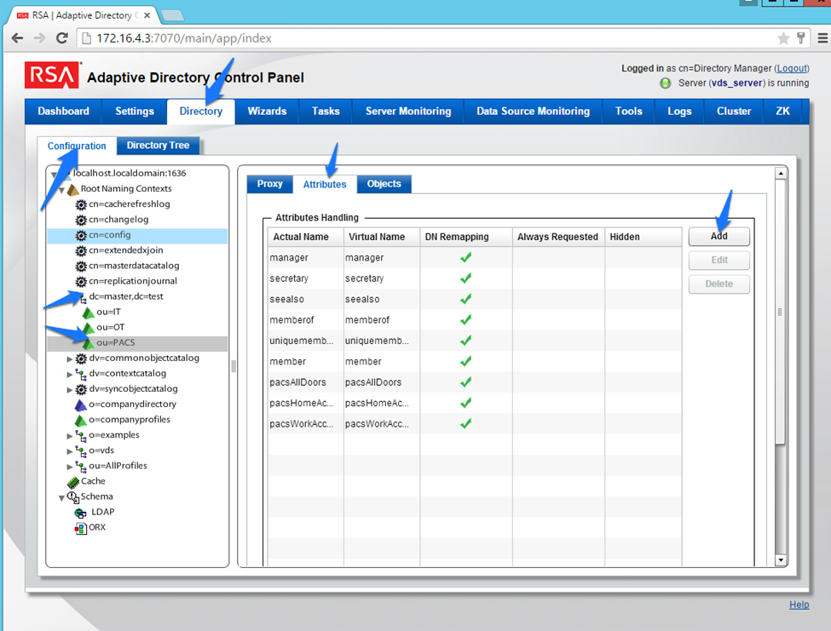This screenshot has height=631, width=831.
Task: Click the green pyramid icon beside ou=IT
Action: (89, 313)
